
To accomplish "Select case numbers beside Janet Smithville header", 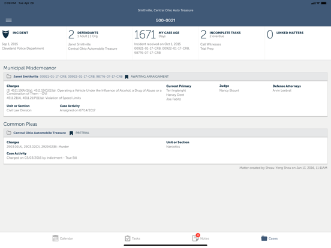I will 81,77.
